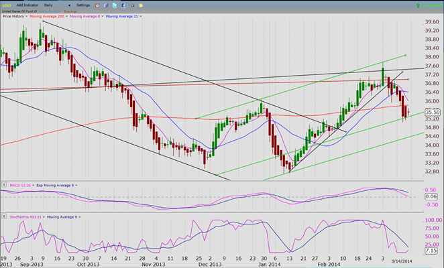Open Moving Average 21 options menu

139,16
